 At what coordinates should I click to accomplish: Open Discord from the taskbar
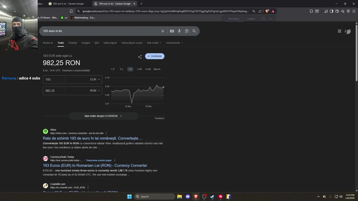[x=188, y=197]
